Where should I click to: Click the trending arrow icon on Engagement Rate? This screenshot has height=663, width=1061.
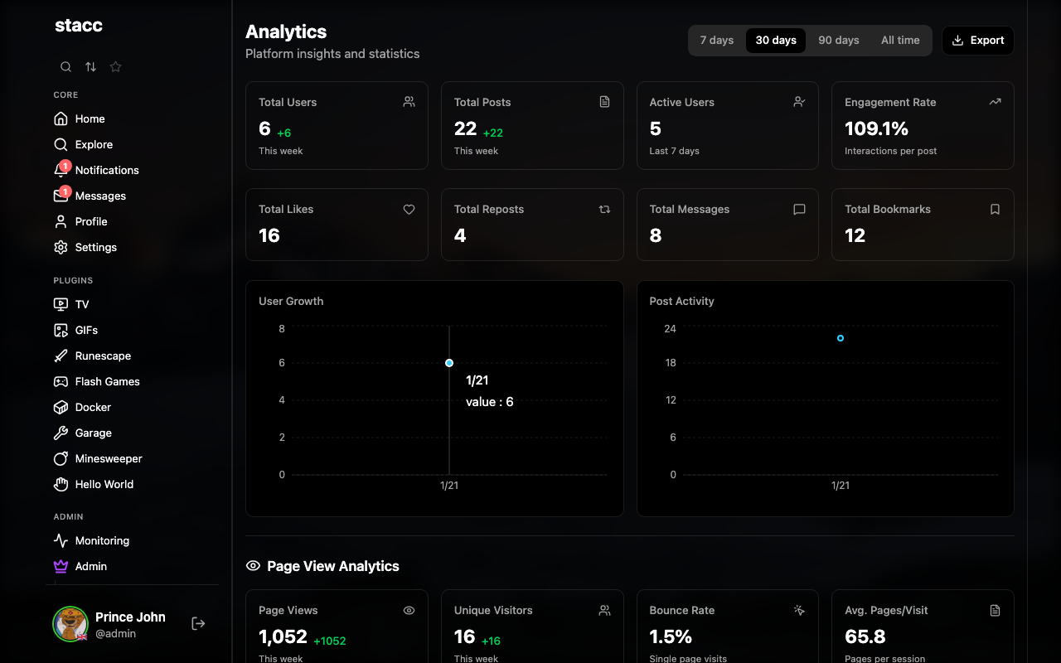(x=995, y=101)
